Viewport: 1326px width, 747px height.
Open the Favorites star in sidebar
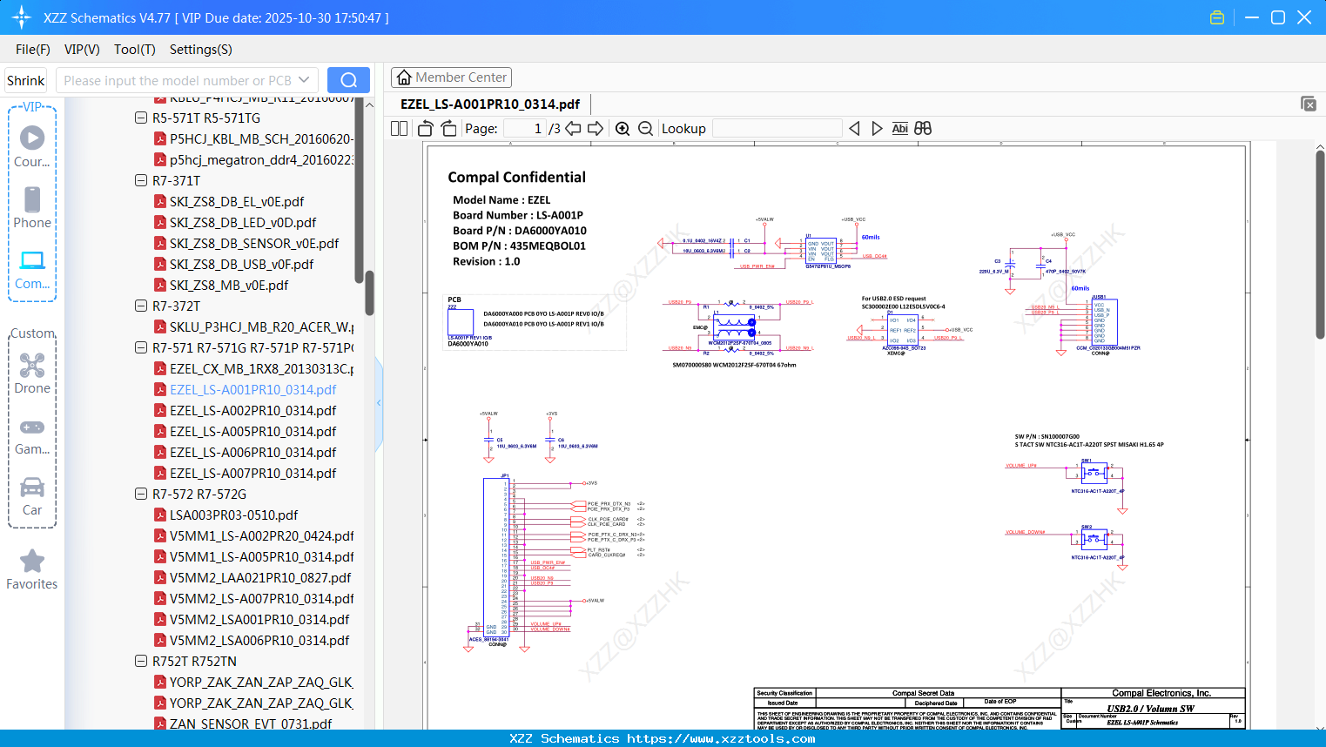[32, 570]
